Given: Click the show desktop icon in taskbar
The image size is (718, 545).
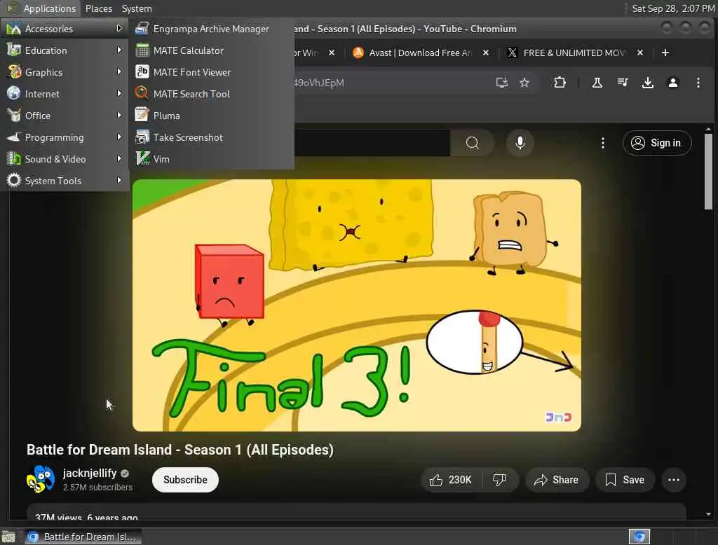Looking at the screenshot, I should pos(8,537).
